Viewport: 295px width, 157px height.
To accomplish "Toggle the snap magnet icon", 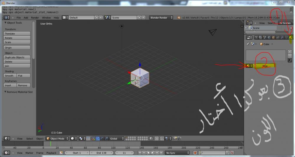I will 162,139.
